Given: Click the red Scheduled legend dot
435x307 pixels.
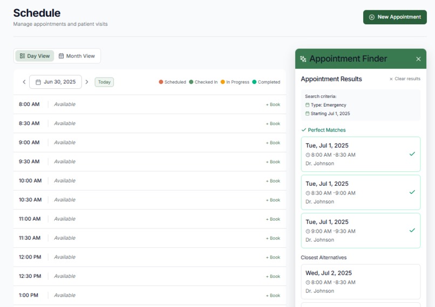Looking at the screenshot, I should point(161,82).
